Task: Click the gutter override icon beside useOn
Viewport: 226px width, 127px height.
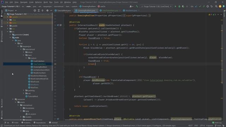Action: coord(58,25)
